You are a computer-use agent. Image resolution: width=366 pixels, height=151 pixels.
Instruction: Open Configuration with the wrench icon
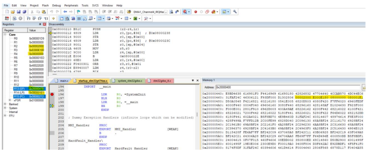235,11
